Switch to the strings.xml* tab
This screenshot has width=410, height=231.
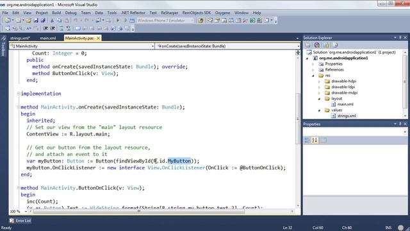pyautogui.click(x=20, y=38)
